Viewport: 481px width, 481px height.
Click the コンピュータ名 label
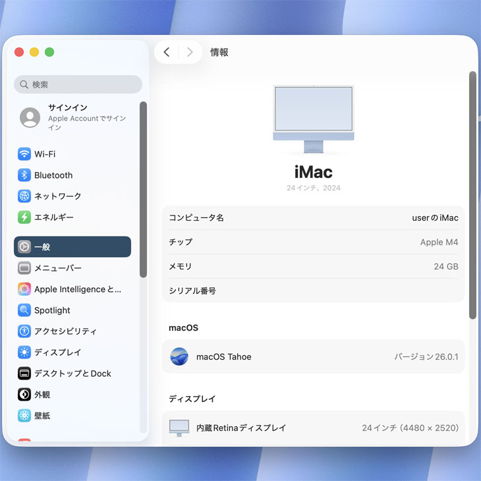196,218
